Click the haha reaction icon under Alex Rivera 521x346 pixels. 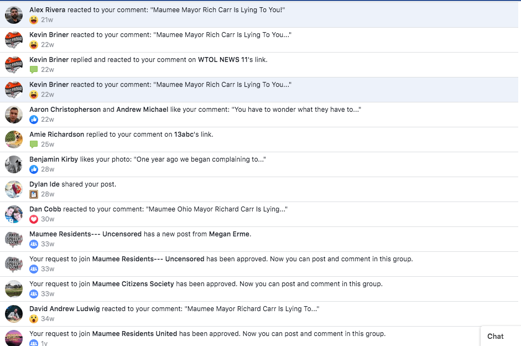point(34,20)
